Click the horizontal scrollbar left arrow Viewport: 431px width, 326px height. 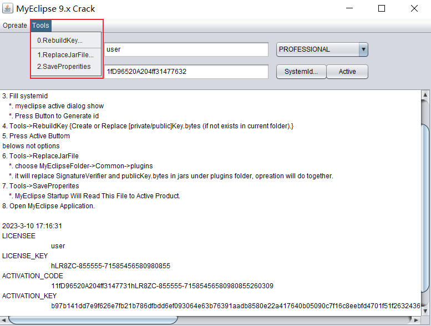click(x=3, y=320)
